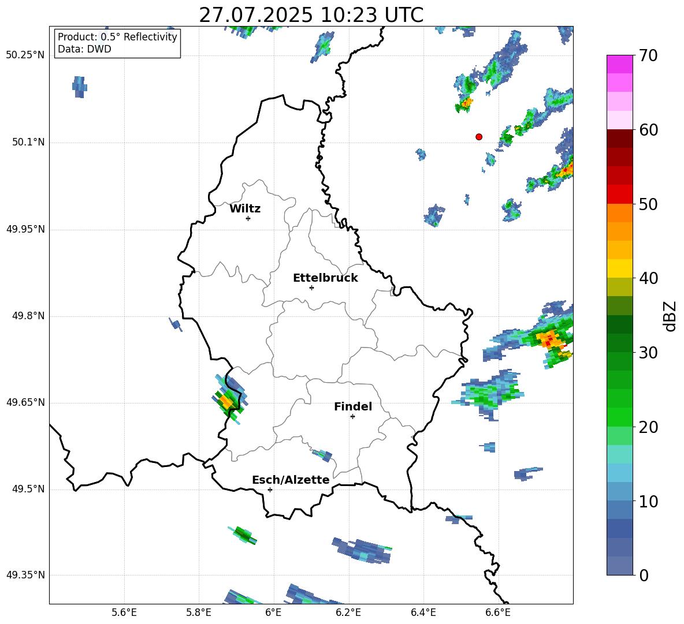
Task: Click the Data: DWD text
Action: [84, 49]
